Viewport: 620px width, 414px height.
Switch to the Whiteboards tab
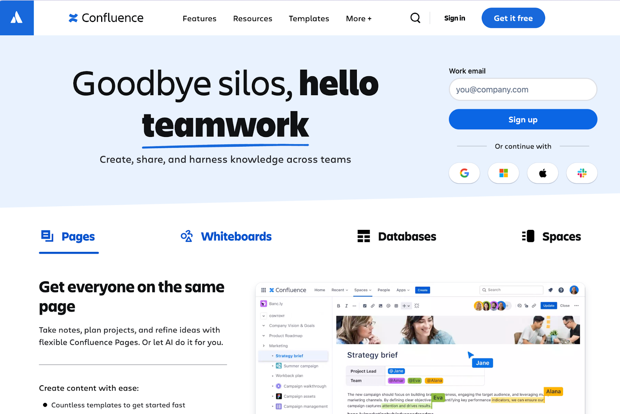tap(226, 236)
